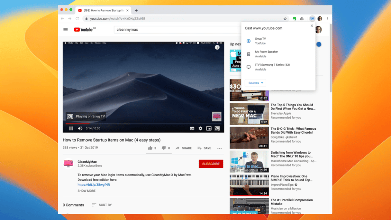This screenshot has height=220, width=391.
Task: Open video settings gear
Action: (200, 129)
